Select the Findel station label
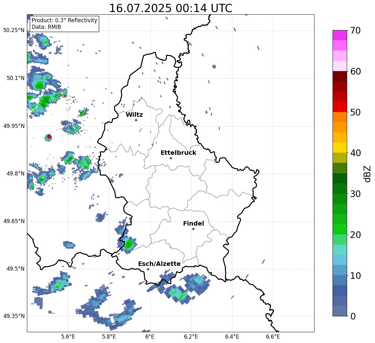 point(194,223)
